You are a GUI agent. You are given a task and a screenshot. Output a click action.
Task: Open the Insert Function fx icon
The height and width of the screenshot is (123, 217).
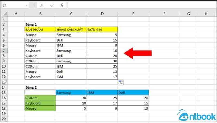62,5
